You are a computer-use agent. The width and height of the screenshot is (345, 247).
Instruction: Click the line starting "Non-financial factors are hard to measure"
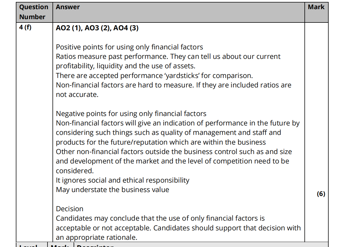pos(173,85)
